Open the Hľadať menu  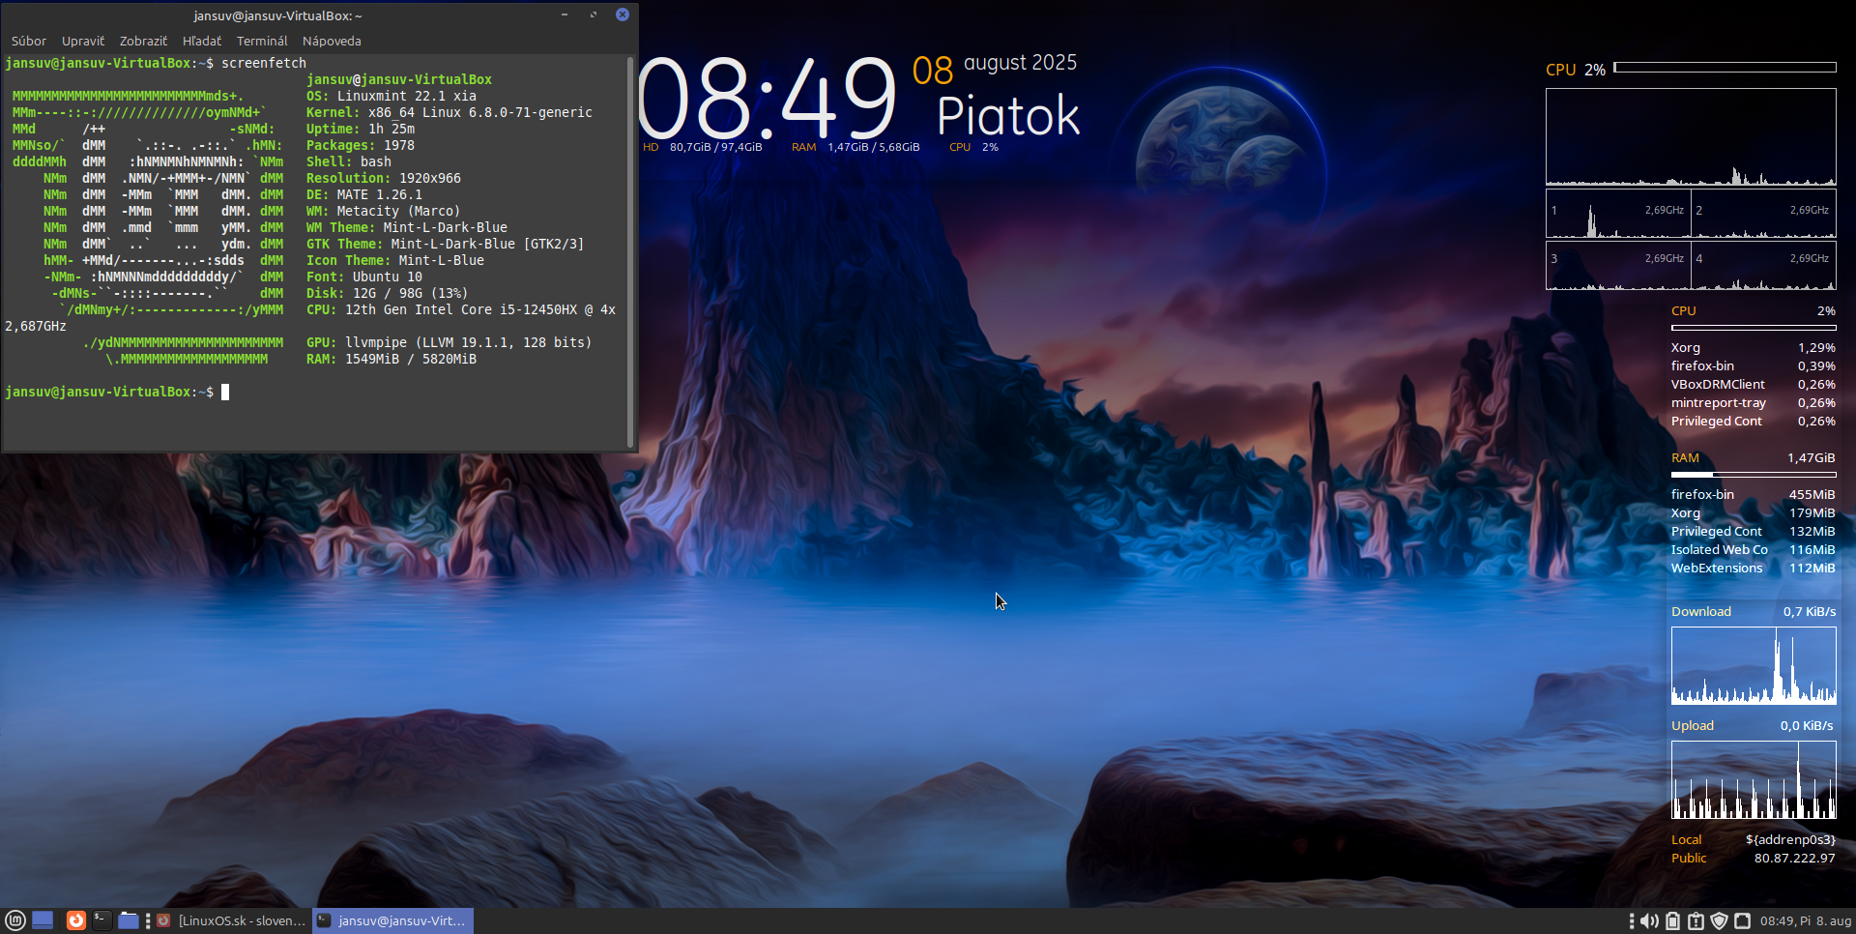[202, 41]
